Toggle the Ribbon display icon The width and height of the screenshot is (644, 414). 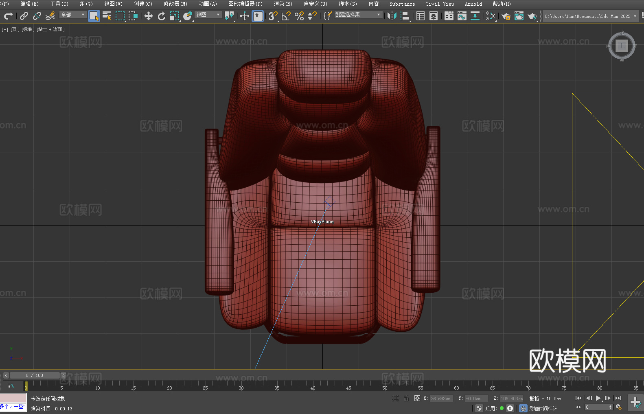coord(449,16)
